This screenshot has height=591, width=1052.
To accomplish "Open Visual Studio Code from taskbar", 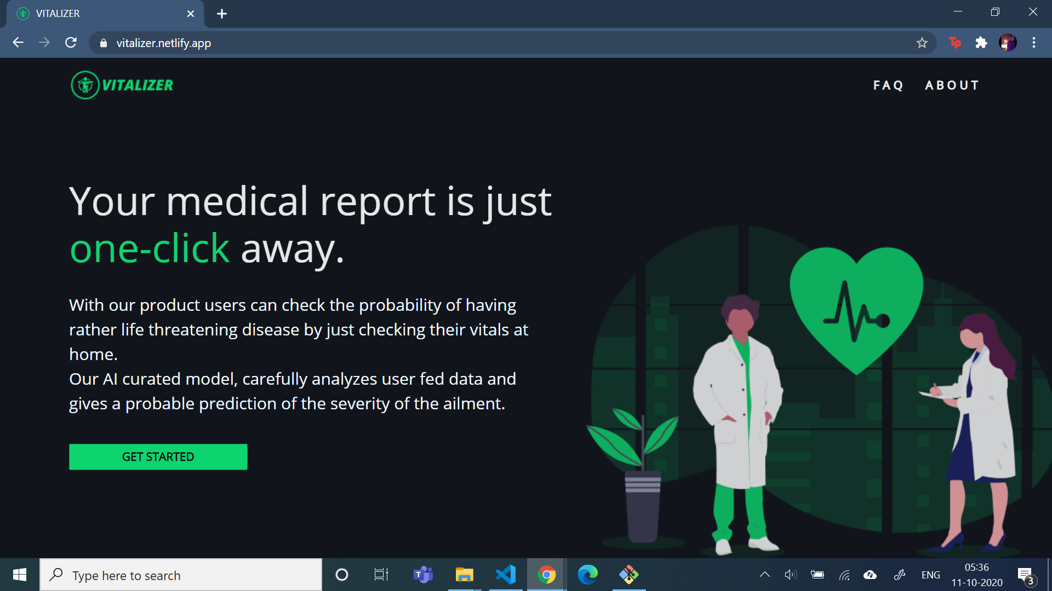I will pyautogui.click(x=505, y=575).
